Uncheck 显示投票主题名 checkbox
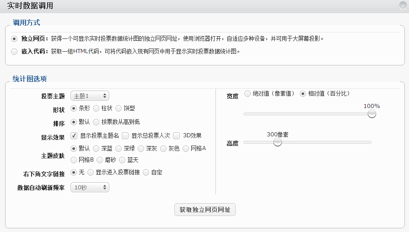Viewport: 409px width, 232px height. 74,135
